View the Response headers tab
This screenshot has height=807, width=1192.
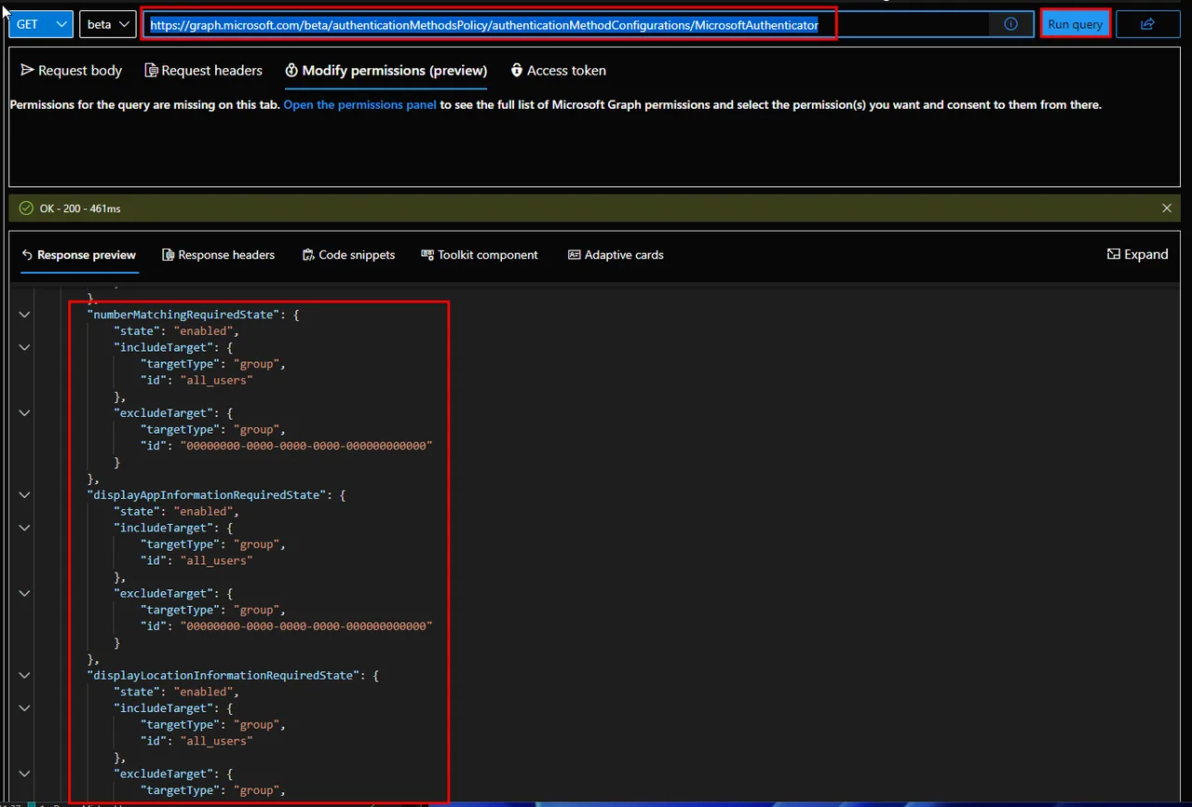click(x=218, y=255)
